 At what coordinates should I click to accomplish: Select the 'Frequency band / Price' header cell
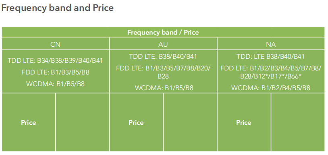pos(163,32)
